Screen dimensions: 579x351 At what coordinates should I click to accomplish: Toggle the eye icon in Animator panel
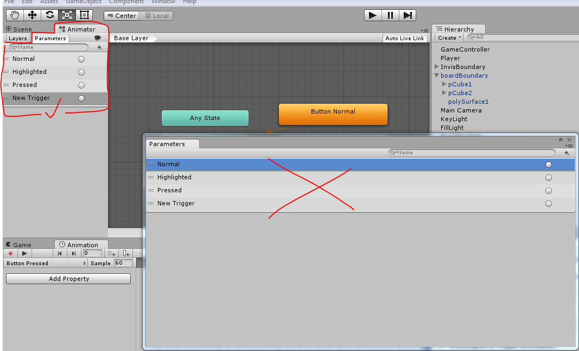97,38
